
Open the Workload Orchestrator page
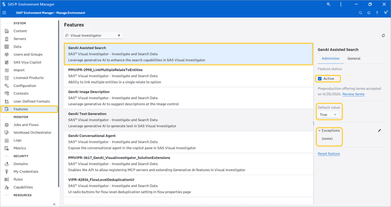point(32,133)
